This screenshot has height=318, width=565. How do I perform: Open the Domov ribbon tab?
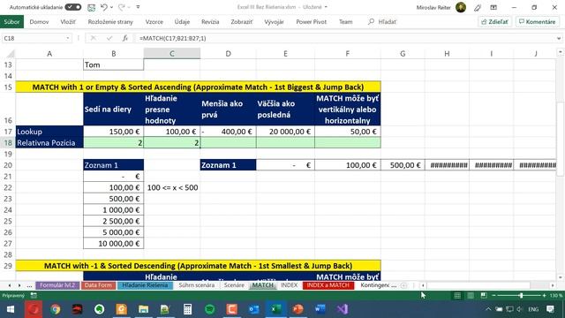coord(39,21)
